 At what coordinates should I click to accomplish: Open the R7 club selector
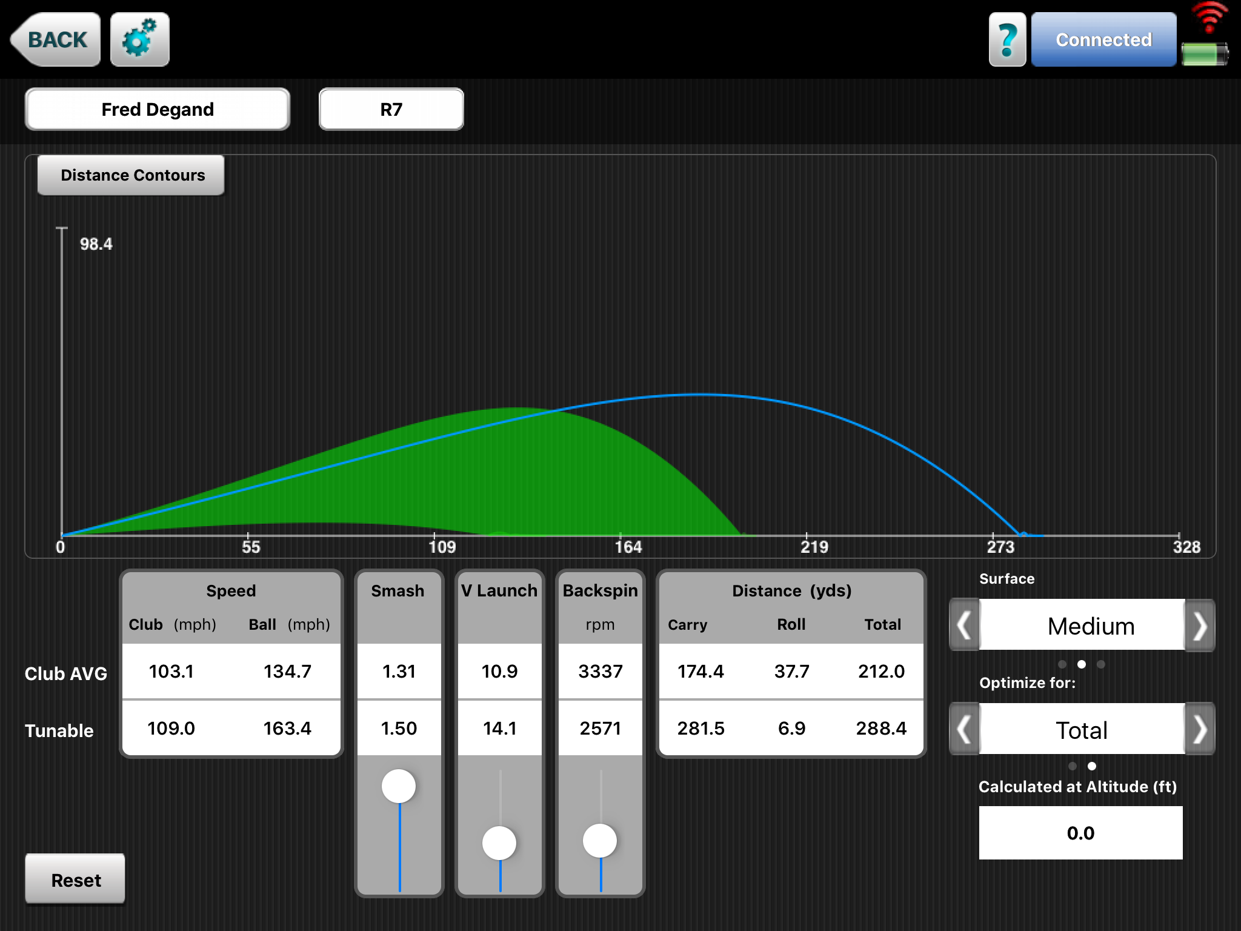(391, 109)
